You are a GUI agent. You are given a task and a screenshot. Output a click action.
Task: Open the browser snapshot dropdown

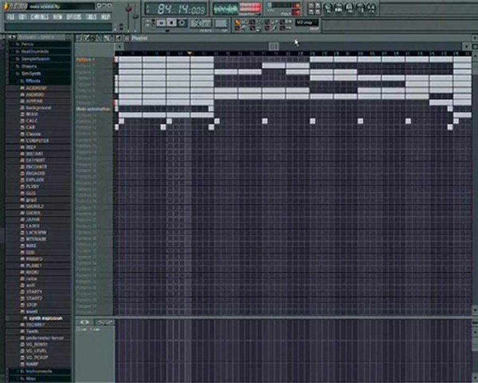coord(41,37)
